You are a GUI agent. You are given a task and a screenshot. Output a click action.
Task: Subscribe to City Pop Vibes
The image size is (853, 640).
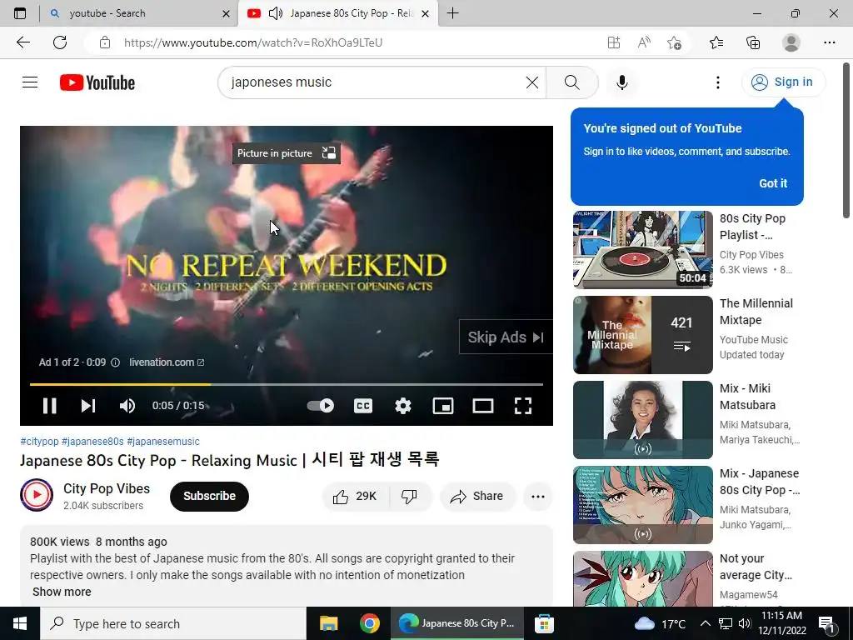coord(209,497)
